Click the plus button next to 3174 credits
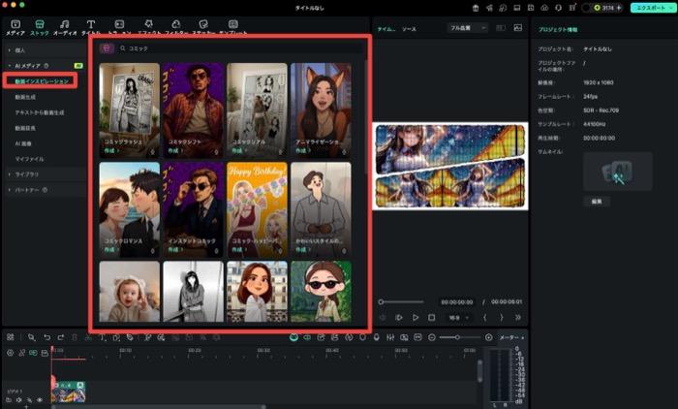 coord(618,8)
